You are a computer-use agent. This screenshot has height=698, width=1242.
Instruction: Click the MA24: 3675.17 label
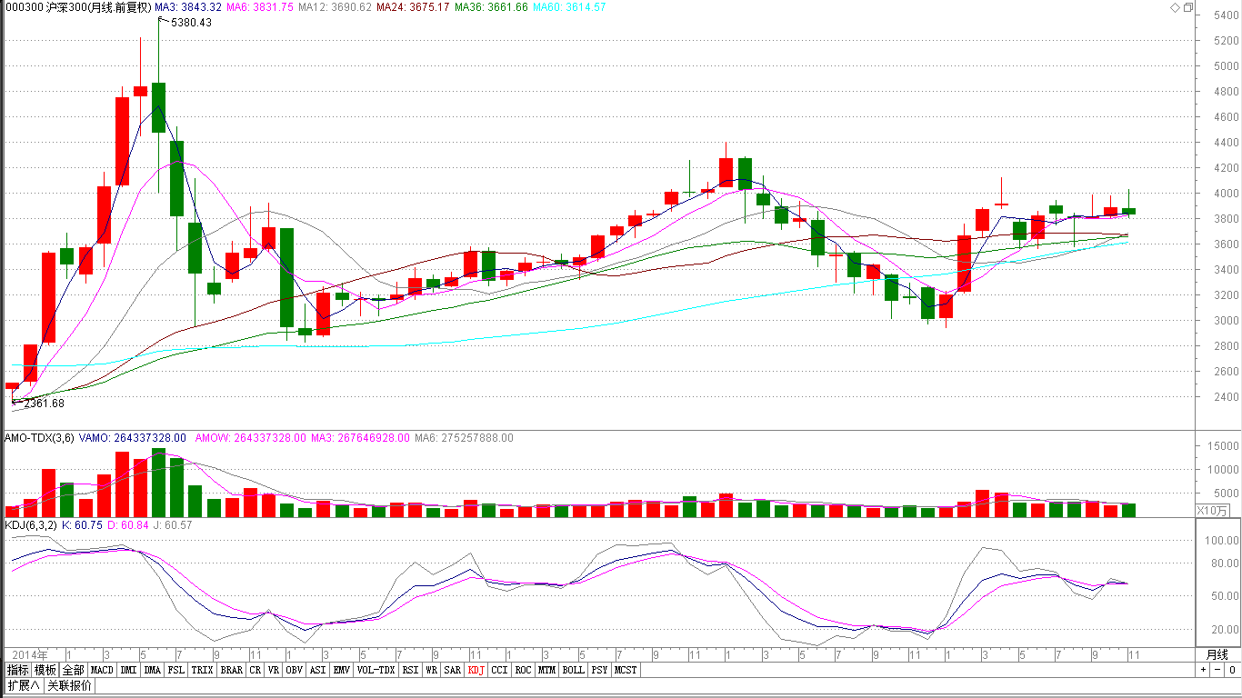click(x=413, y=7)
